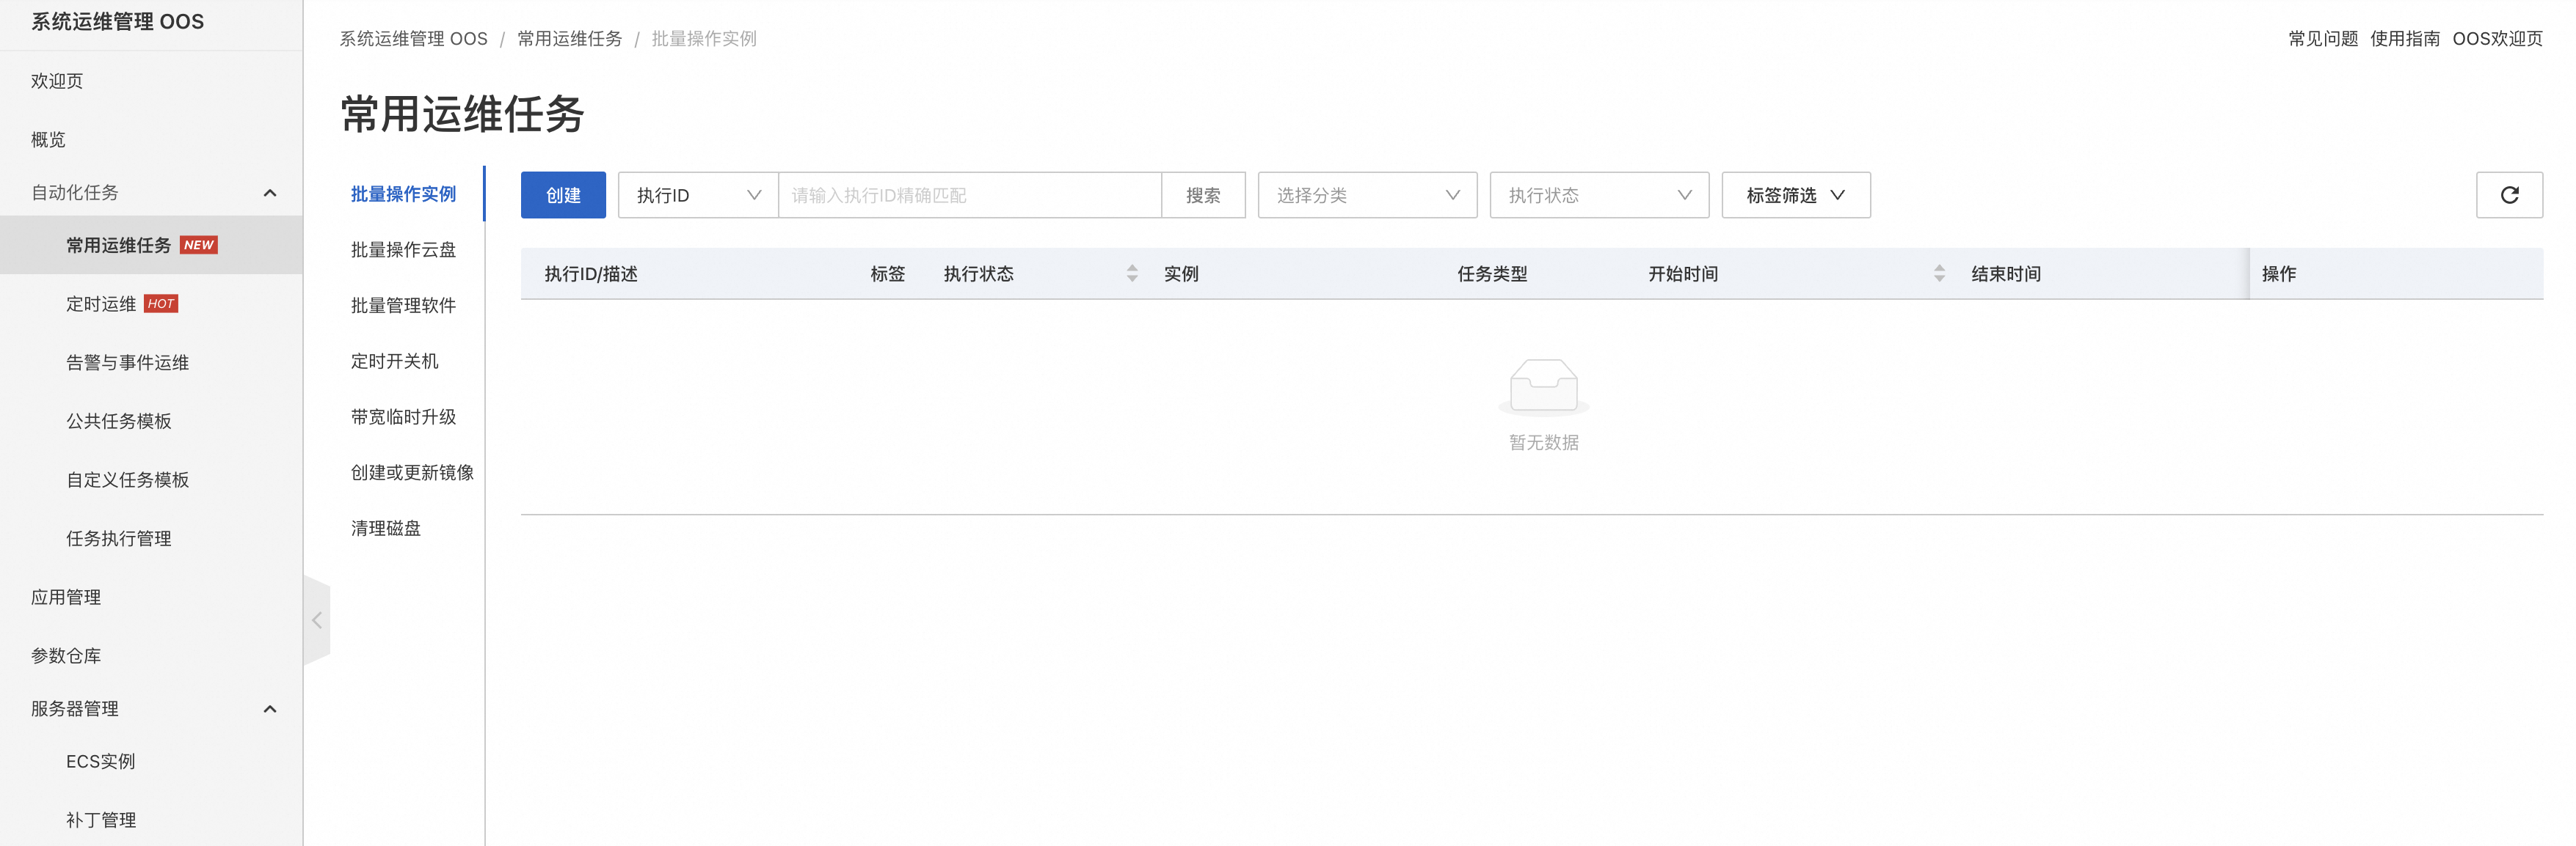This screenshot has height=846, width=2576.
Task: Click the refresh icon button
Action: [x=2508, y=195]
